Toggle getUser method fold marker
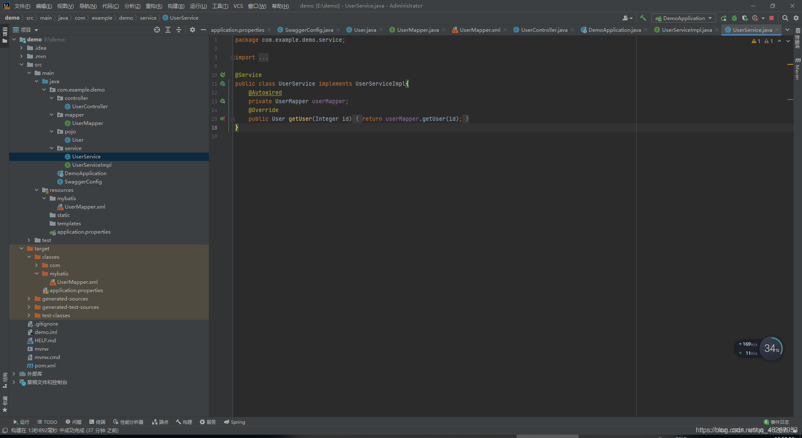The image size is (802, 438). click(233, 119)
